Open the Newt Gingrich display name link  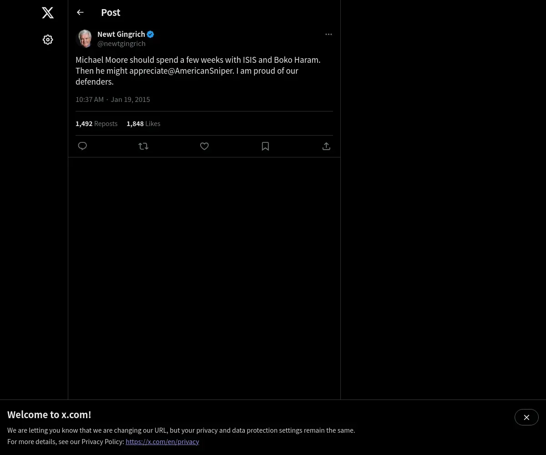click(x=121, y=34)
